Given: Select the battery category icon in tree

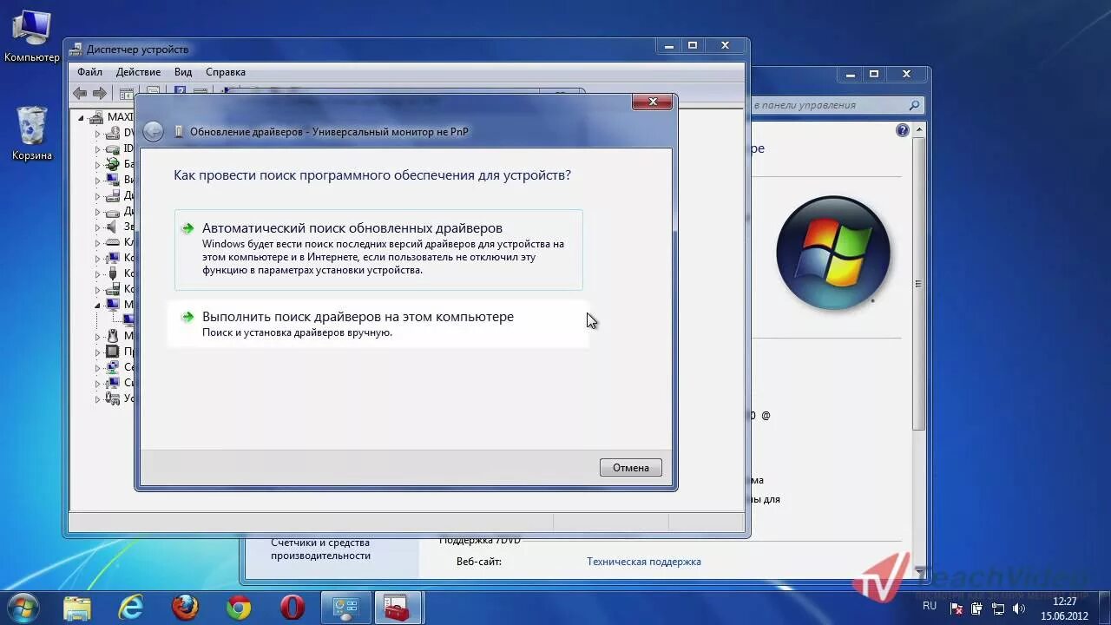Looking at the screenshot, I should (x=112, y=164).
